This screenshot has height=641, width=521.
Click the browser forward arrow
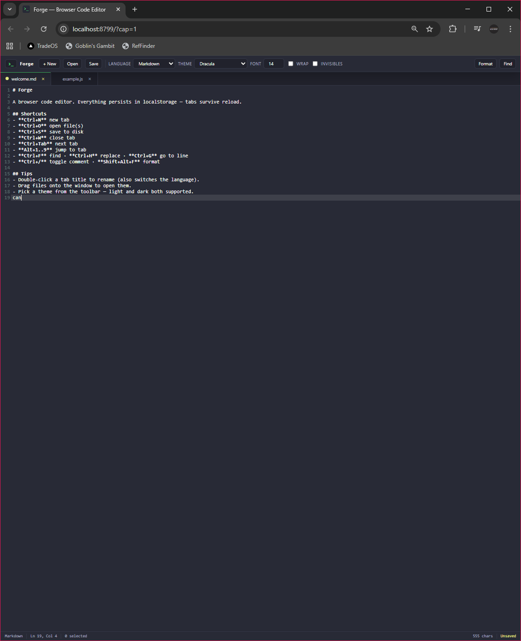27,29
